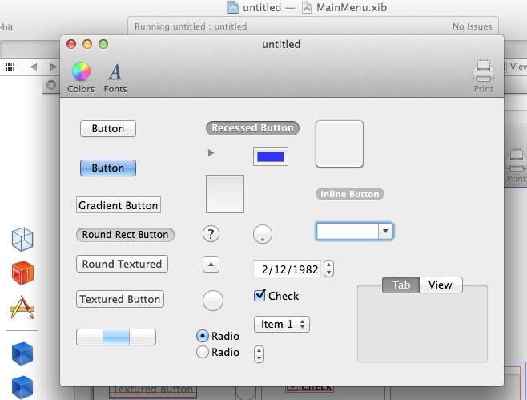The width and height of the screenshot is (527, 400).
Task: Expand the empty combo box dropdown arrow
Action: tap(385, 232)
